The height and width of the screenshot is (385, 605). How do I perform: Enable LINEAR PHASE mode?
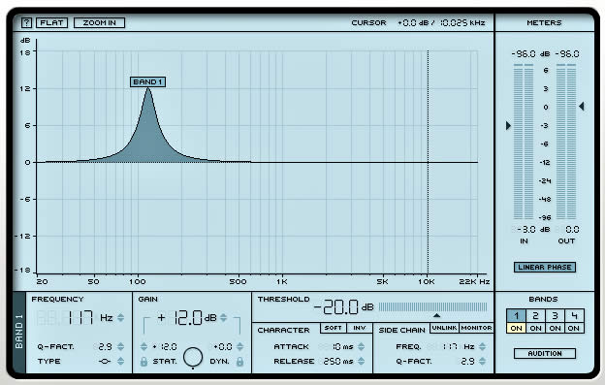coord(545,267)
